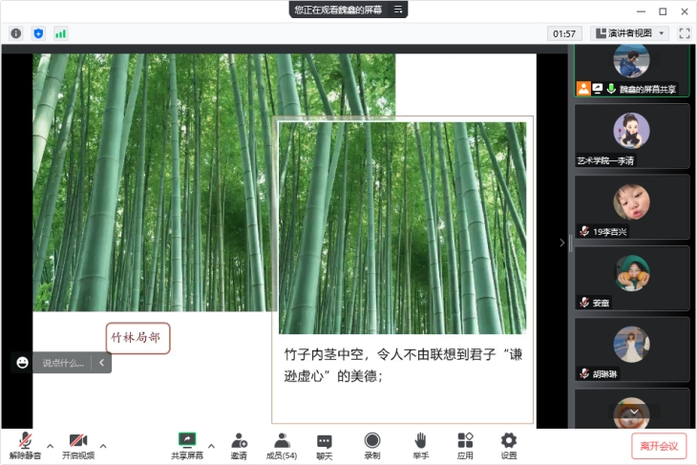Turn on the video camera
The image size is (697, 465).
pyautogui.click(x=78, y=441)
